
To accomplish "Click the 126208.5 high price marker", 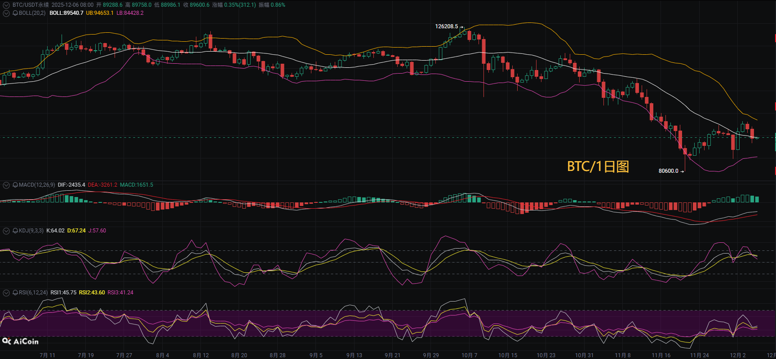I will pyautogui.click(x=446, y=26).
